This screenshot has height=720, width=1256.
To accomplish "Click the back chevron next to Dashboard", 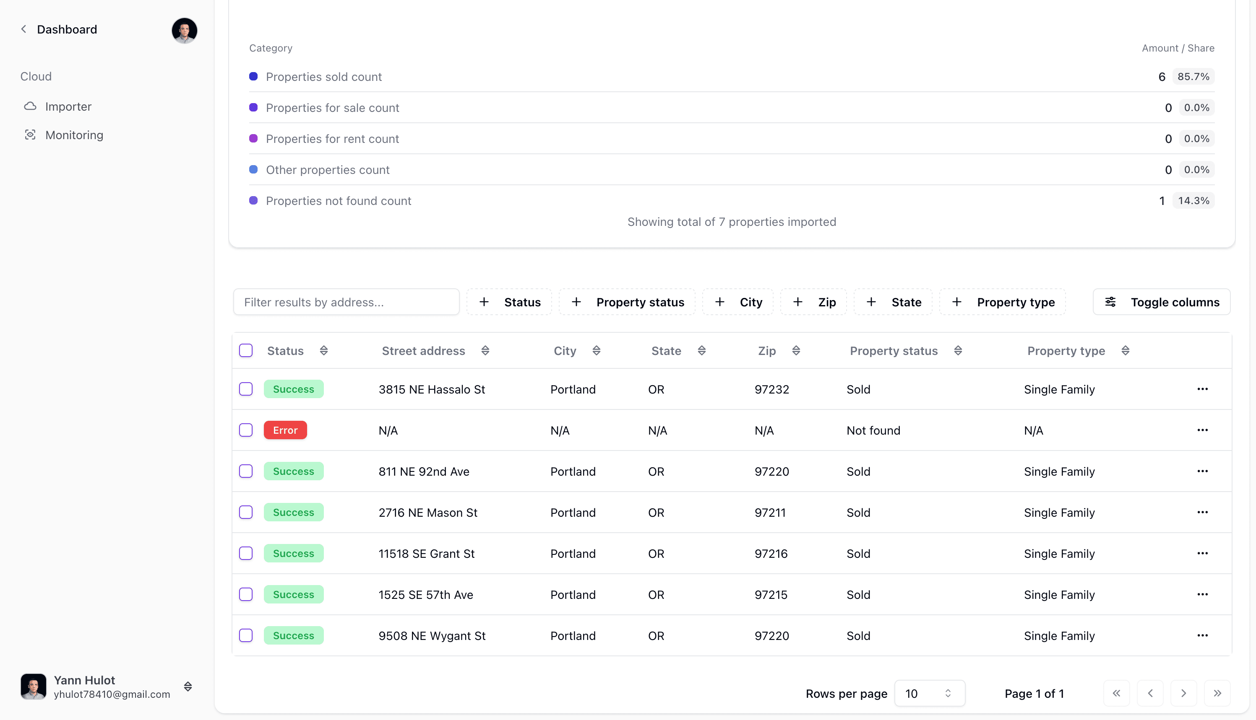I will coord(23,29).
